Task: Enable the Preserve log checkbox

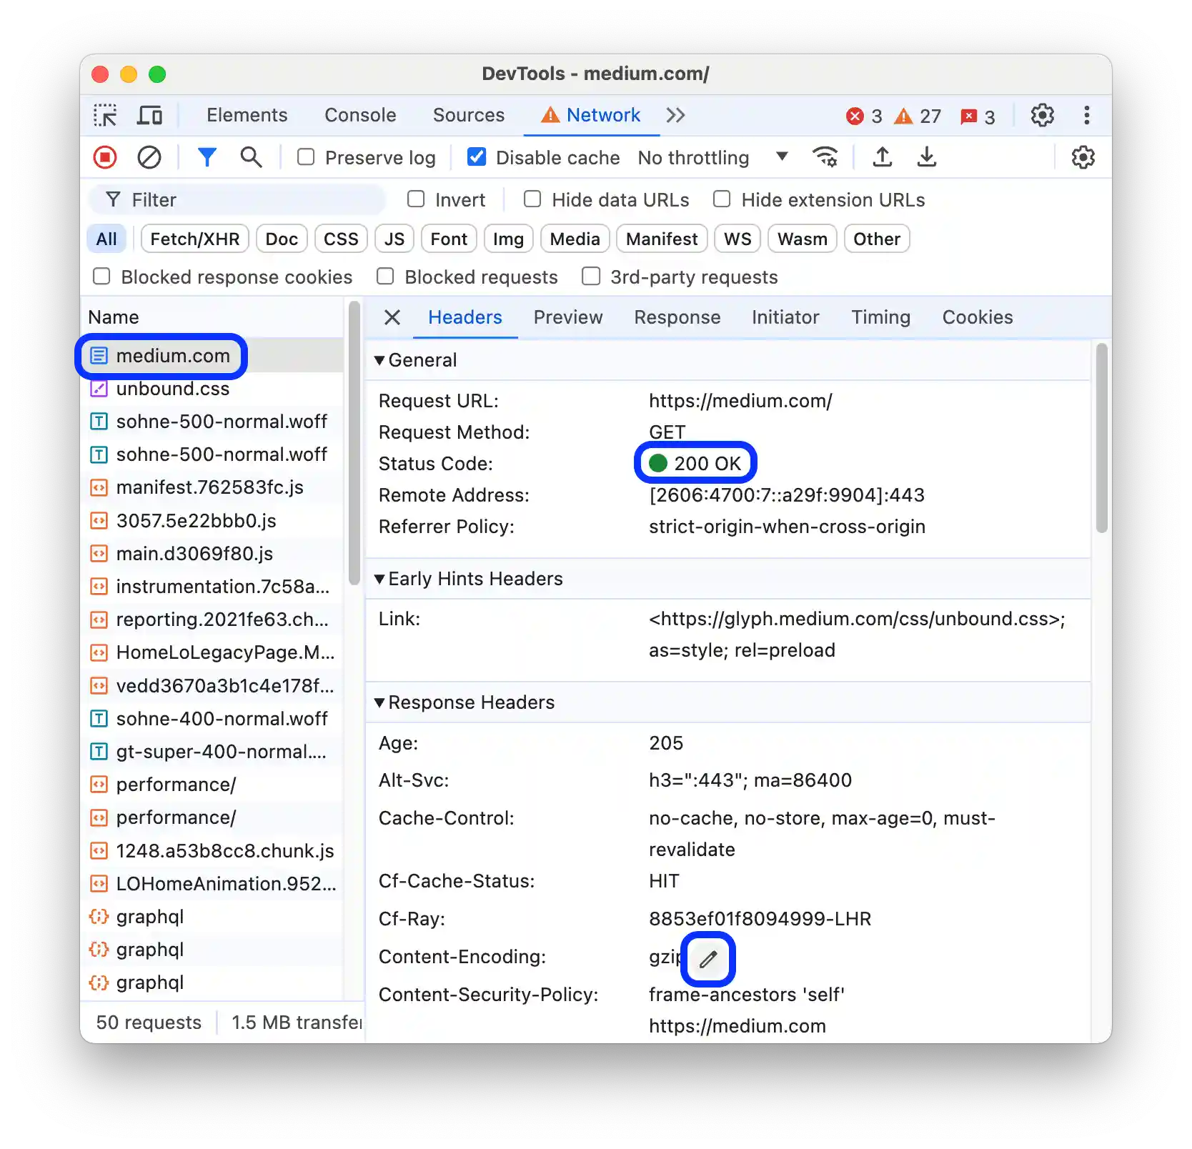Action: tap(305, 157)
